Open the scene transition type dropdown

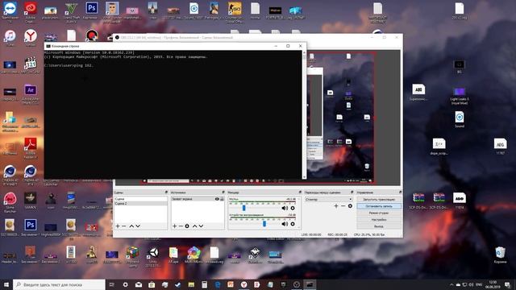(328, 199)
